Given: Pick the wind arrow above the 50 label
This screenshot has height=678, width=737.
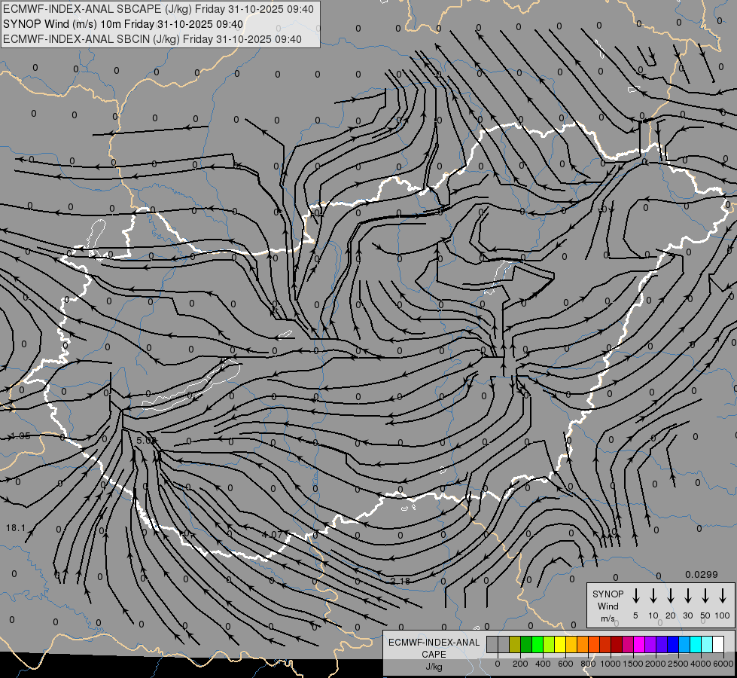Looking at the screenshot, I should [x=705, y=595].
